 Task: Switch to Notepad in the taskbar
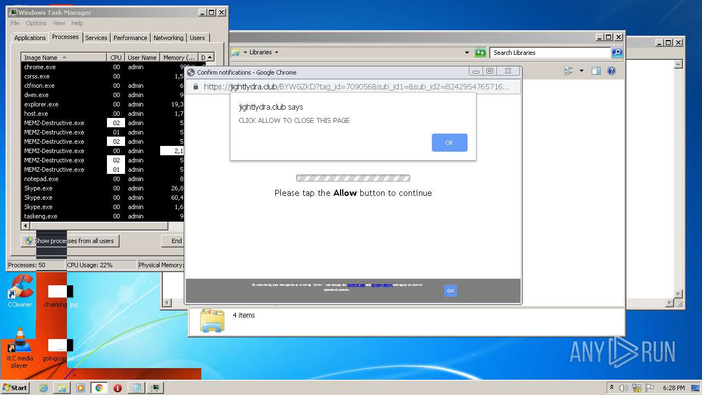click(136, 388)
